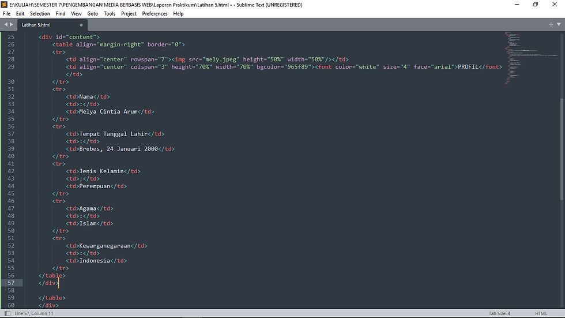This screenshot has width=565, height=318.
Task: Click the rowspan "7" value
Action: tap(163, 59)
